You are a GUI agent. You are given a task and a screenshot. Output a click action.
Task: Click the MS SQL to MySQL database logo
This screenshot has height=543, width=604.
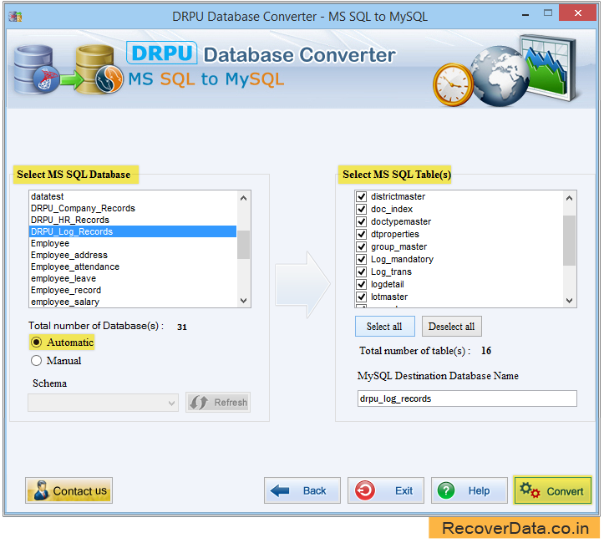point(69,69)
